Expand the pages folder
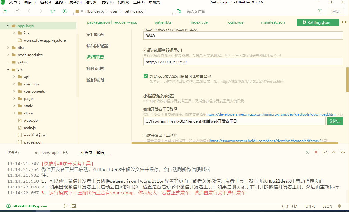This screenshot has width=349, height=212. 14,98
